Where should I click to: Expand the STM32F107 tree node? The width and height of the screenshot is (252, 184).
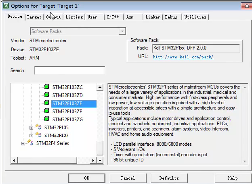click(31, 136)
